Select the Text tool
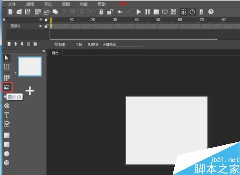 click(7, 115)
